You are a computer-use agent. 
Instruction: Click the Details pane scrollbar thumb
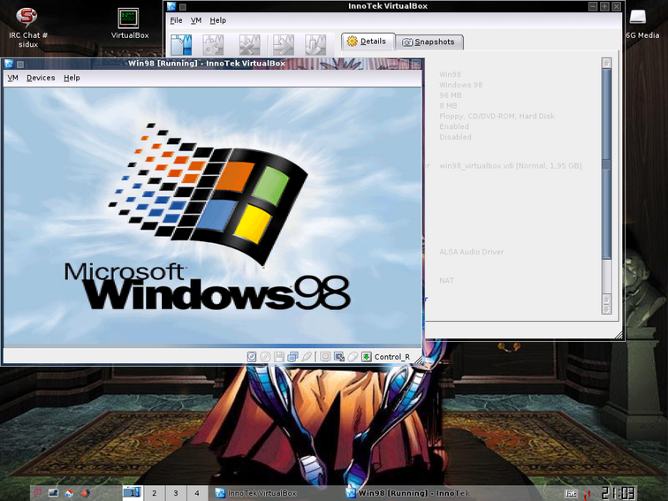(x=607, y=164)
